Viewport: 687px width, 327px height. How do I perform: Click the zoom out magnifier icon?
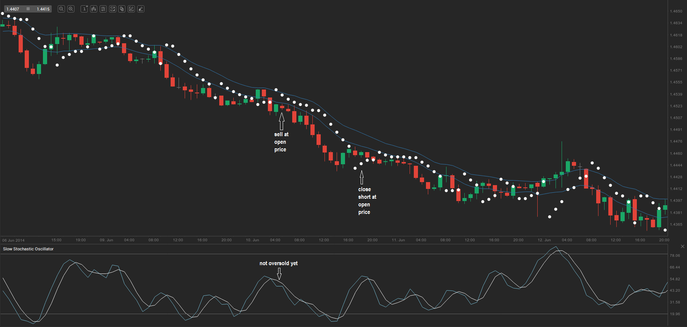61,9
